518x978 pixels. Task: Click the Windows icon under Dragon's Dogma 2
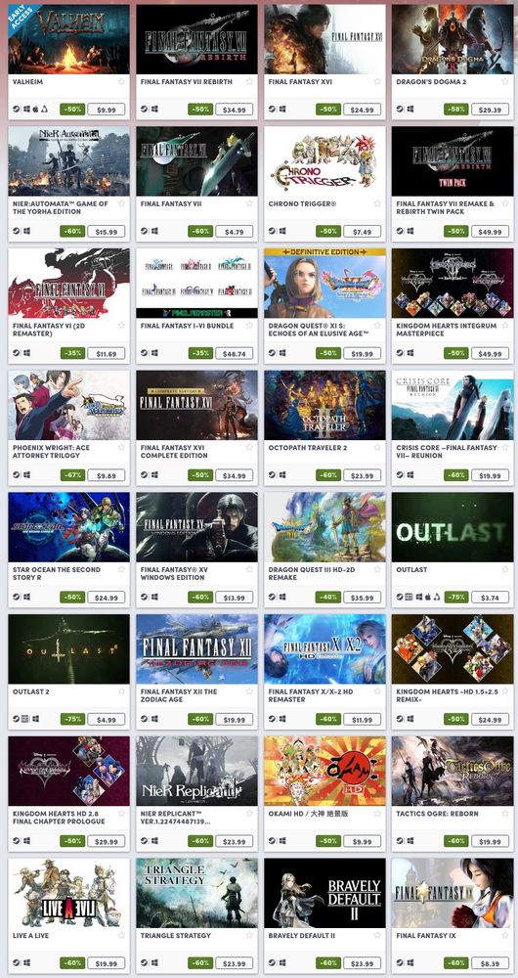[410, 110]
